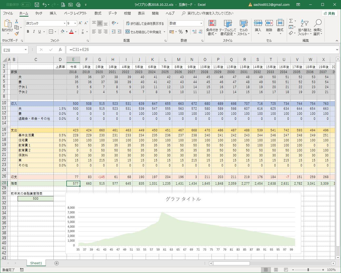Click the Comma Style icon
Viewport: 341px width, 273px height.
pyautogui.click(x=186, y=32)
